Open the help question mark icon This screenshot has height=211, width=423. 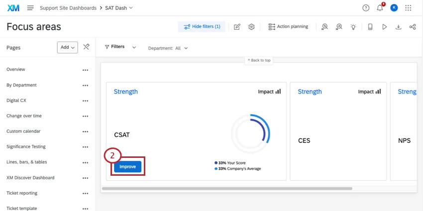pyautogui.click(x=366, y=8)
